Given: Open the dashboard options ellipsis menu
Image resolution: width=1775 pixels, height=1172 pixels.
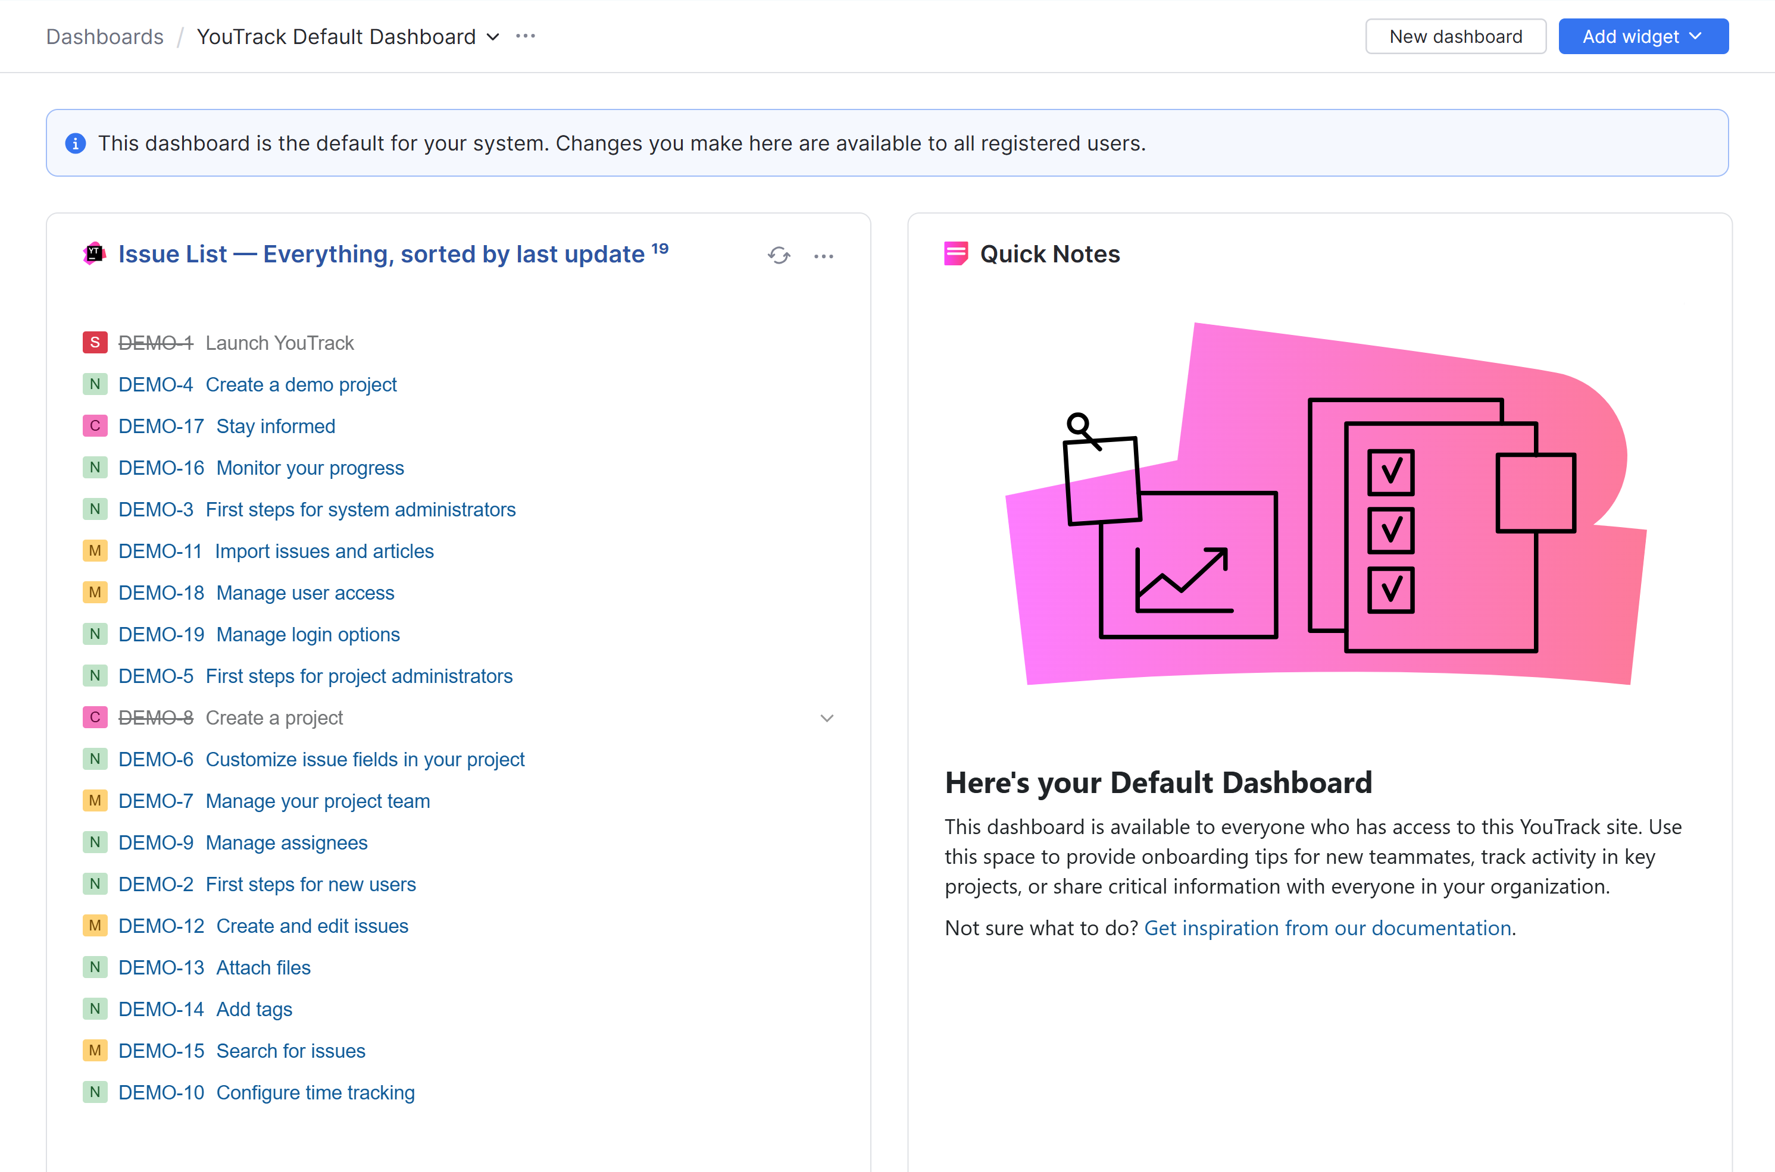Looking at the screenshot, I should tap(525, 35).
